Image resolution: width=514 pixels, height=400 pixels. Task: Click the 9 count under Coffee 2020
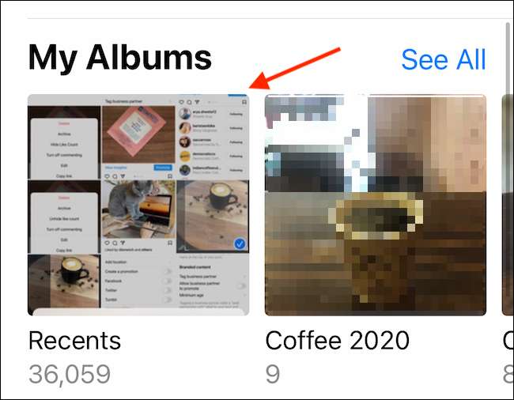click(273, 374)
